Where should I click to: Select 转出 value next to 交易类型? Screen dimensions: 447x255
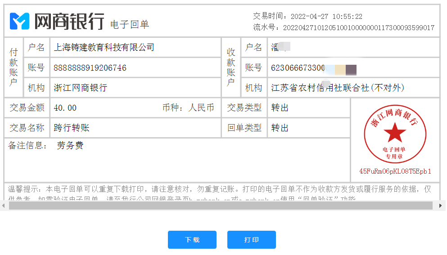coord(280,107)
